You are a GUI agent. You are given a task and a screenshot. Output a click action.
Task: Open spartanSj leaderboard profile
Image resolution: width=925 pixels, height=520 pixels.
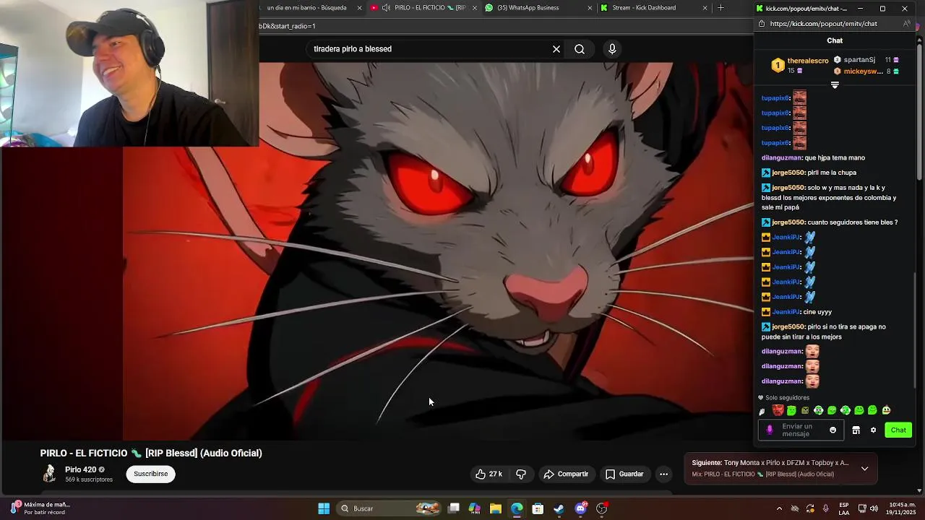[x=859, y=60]
